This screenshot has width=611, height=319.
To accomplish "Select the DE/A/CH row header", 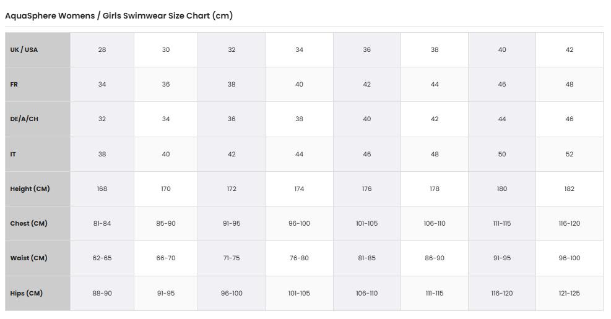I will click(x=37, y=119).
